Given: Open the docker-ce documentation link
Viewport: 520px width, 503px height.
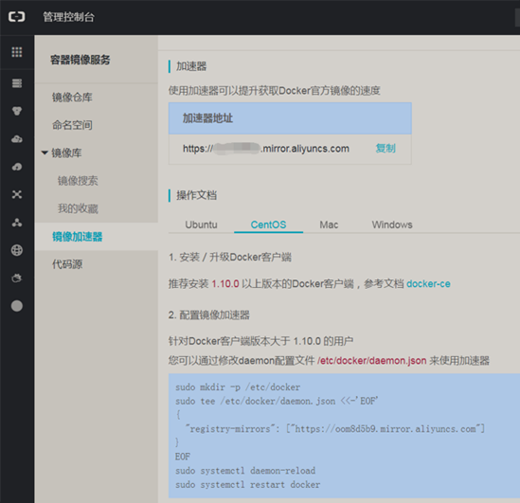Looking at the screenshot, I should [x=428, y=284].
